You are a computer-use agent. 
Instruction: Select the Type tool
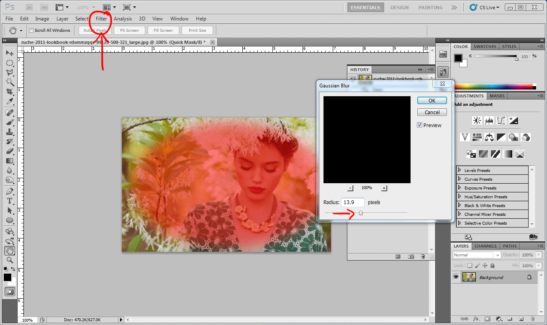[x=9, y=201]
